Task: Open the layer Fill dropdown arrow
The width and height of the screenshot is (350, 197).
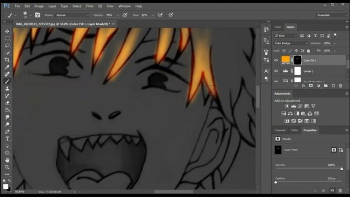Action: 334,51
